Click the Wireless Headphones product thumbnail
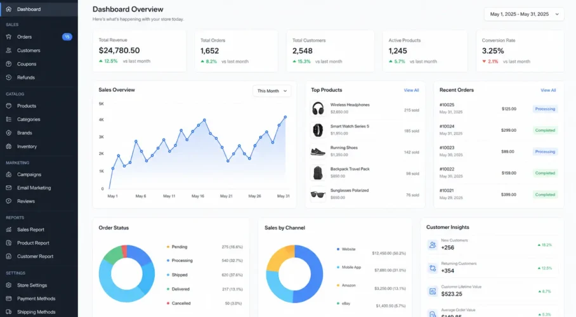Viewport: 576px width, 317px height. coord(318,108)
